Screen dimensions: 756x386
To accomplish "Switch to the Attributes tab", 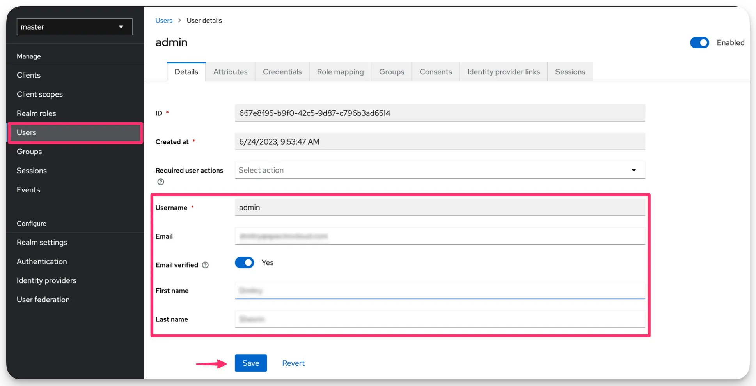I will coord(230,72).
